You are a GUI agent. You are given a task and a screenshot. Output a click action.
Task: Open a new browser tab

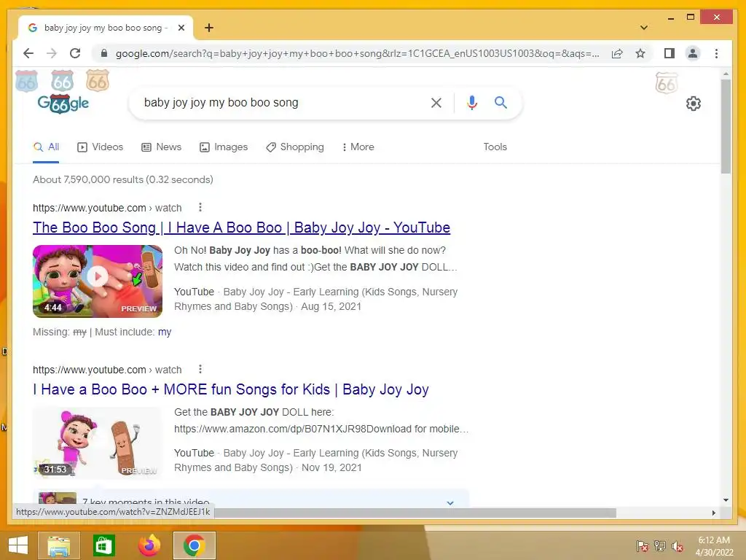tap(209, 28)
